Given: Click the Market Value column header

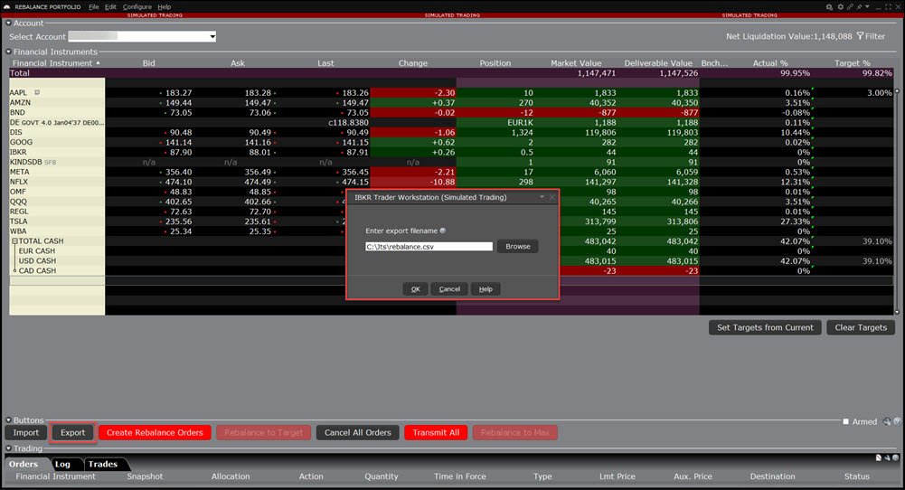Looking at the screenshot, I should tap(575, 63).
